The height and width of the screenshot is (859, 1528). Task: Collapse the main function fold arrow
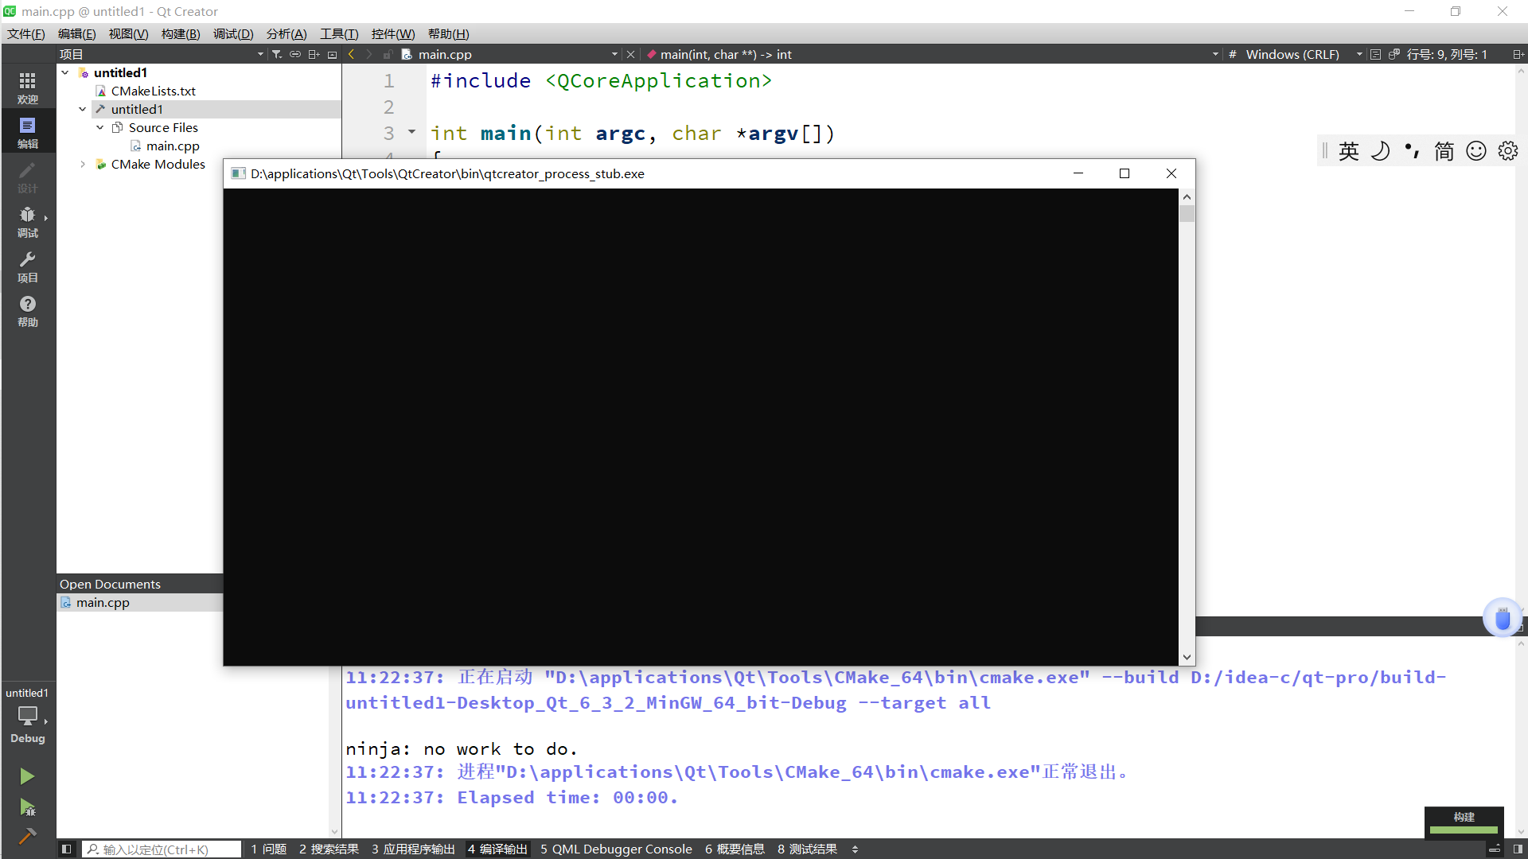411,132
